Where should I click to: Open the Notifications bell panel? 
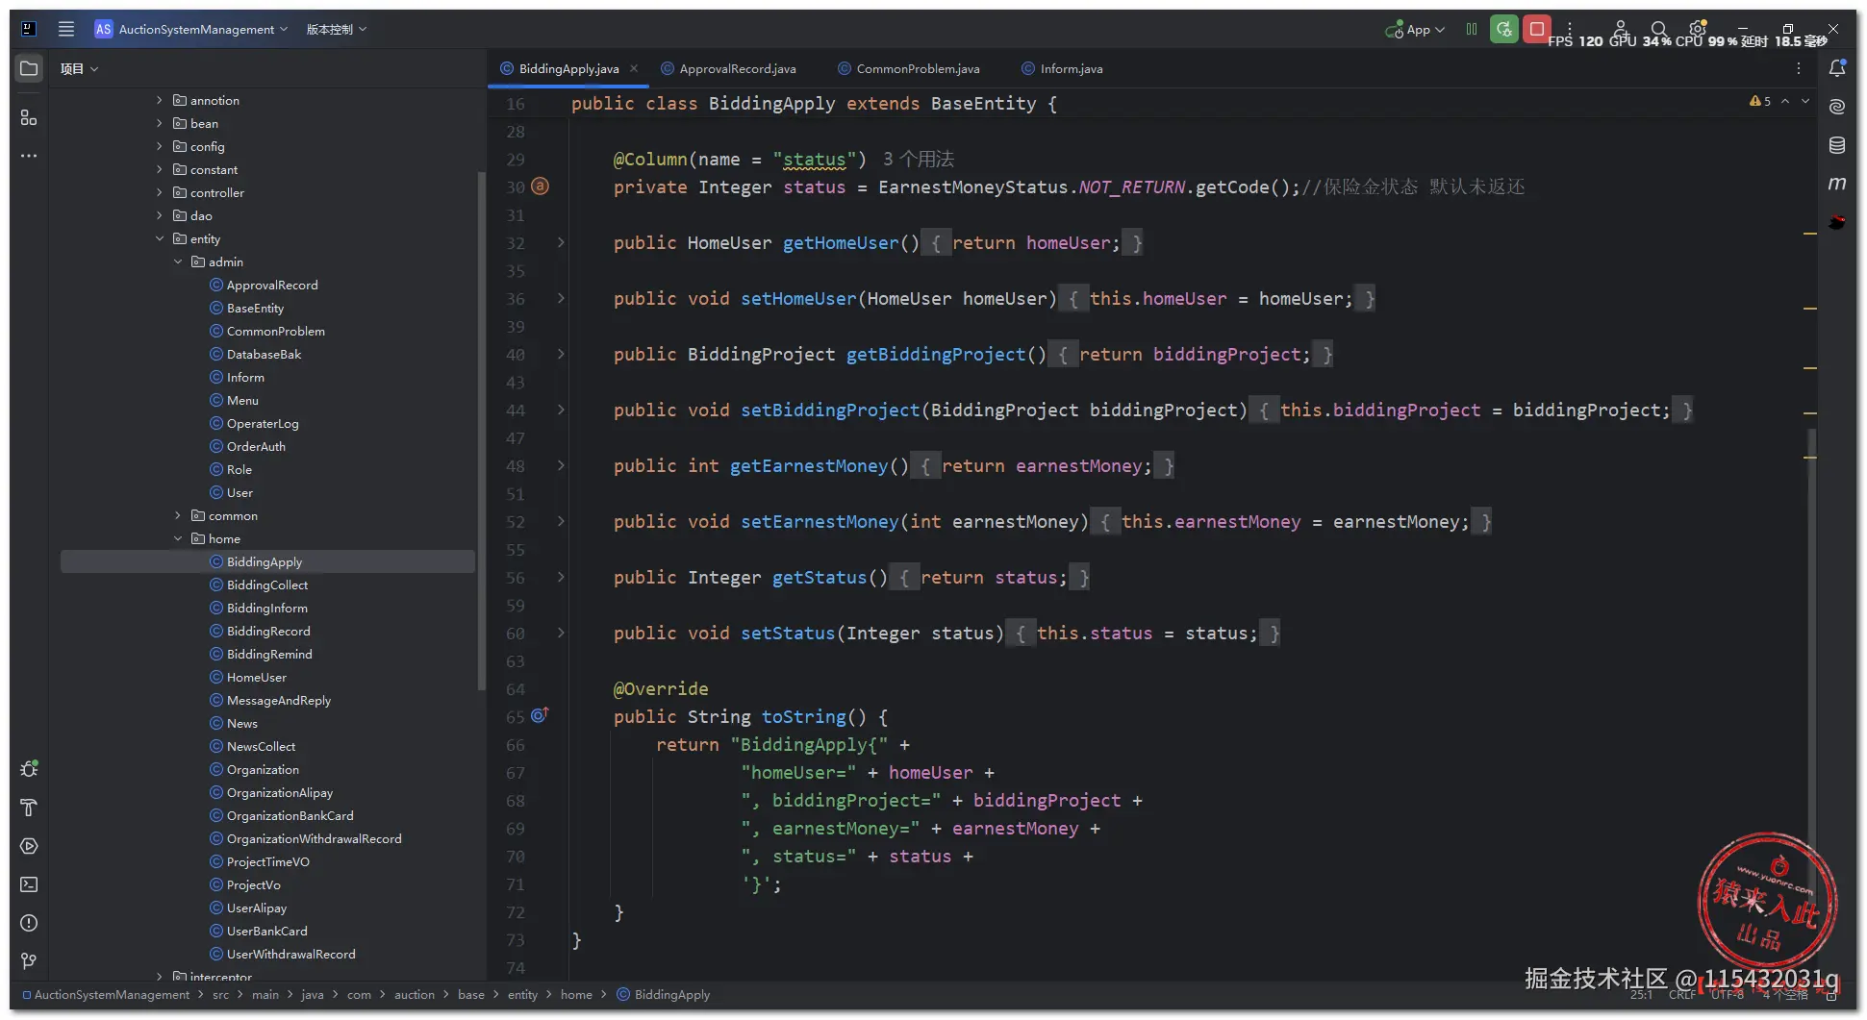click(x=1837, y=68)
